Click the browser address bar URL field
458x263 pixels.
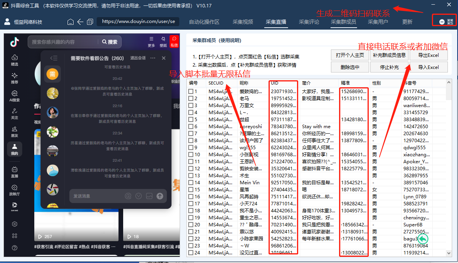point(138,22)
